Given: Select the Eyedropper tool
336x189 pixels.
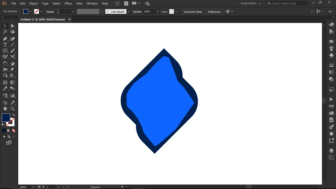Looking at the screenshot, I should 5,88.
